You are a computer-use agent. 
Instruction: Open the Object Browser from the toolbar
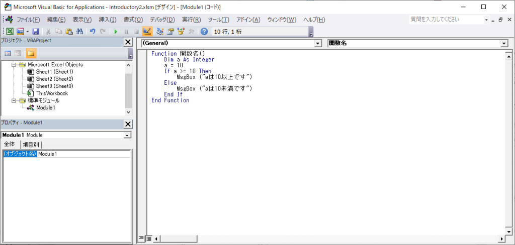pyautogui.click(x=181, y=31)
